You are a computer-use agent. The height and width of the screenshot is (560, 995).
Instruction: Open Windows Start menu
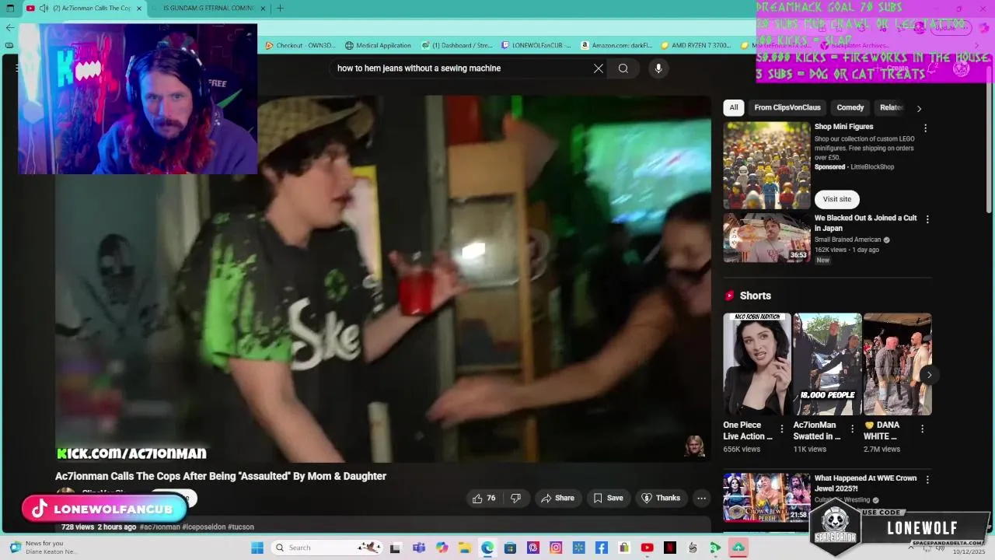pos(257,548)
